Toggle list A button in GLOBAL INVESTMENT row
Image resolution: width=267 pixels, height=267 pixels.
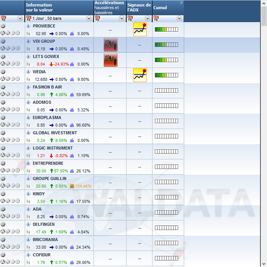click(x=3, y=140)
